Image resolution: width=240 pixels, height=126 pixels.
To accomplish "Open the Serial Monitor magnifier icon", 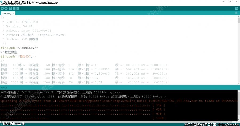I will [x=236, y=9].
